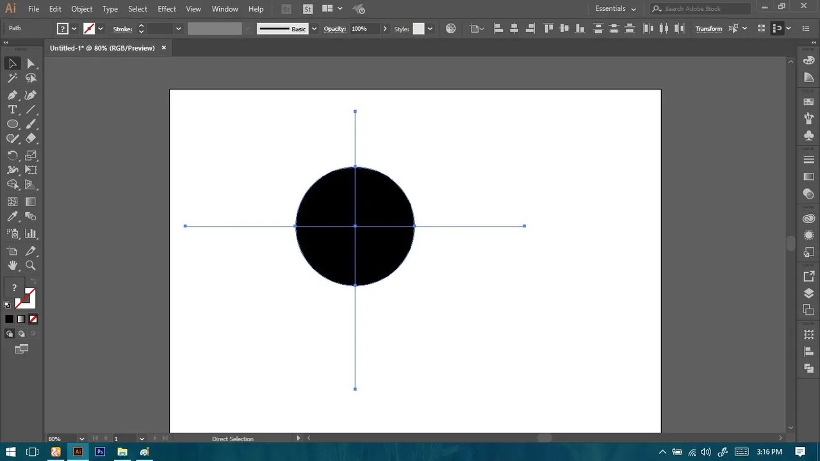Click the Opacity label link
820x461 pixels.
point(335,29)
